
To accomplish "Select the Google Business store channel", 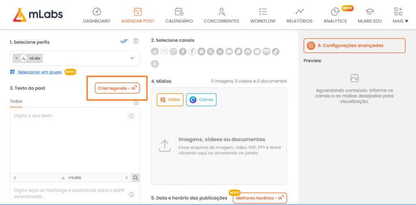I will tap(257, 52).
